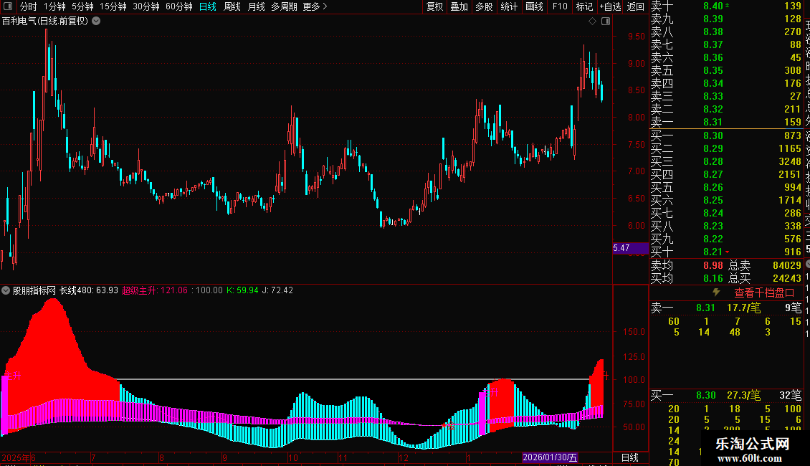Image resolution: width=810 pixels, height=466 pixels.
Task: Click the 买一 queue detail 27.3/笔
Action: click(744, 395)
